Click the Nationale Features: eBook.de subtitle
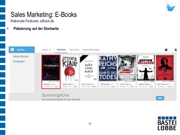 coord(32,21)
